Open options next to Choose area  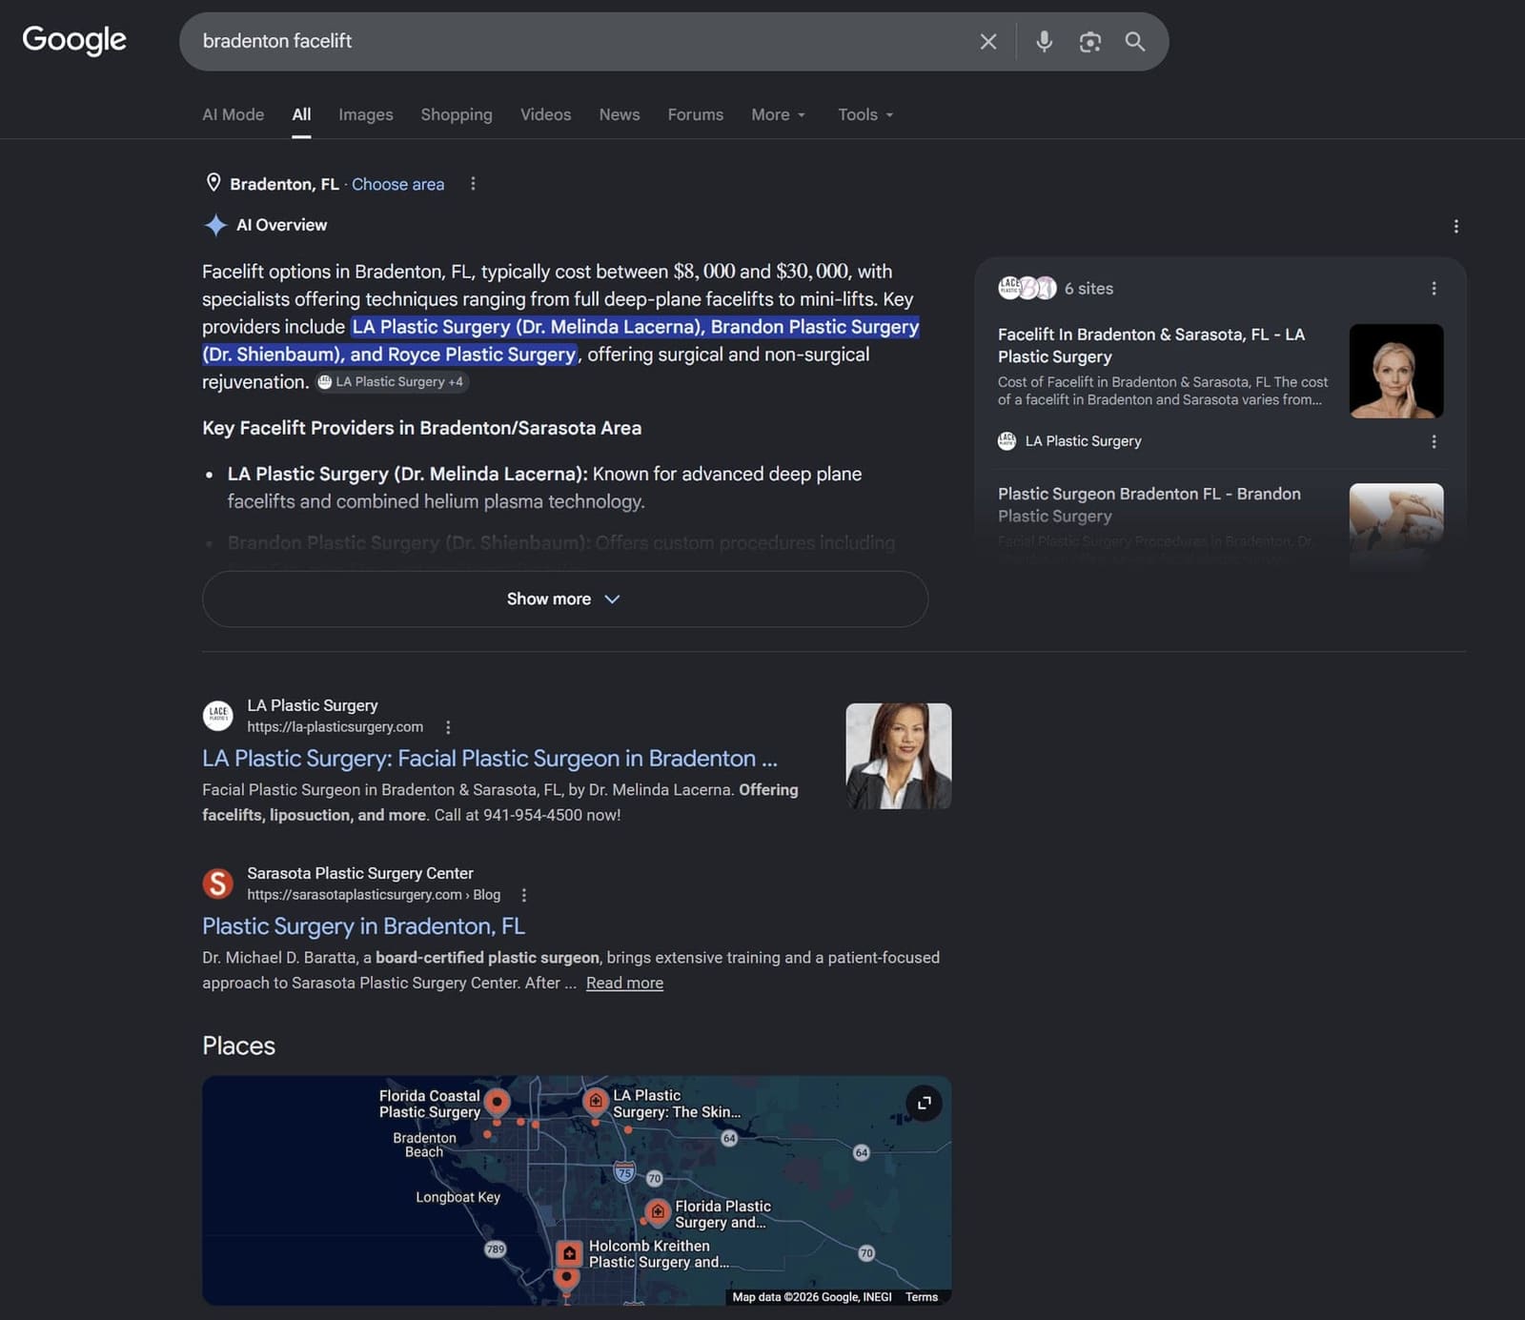click(x=473, y=184)
